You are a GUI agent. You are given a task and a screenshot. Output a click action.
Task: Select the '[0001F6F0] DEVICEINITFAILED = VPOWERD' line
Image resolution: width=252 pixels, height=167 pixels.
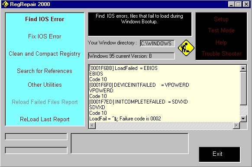coord(139,85)
